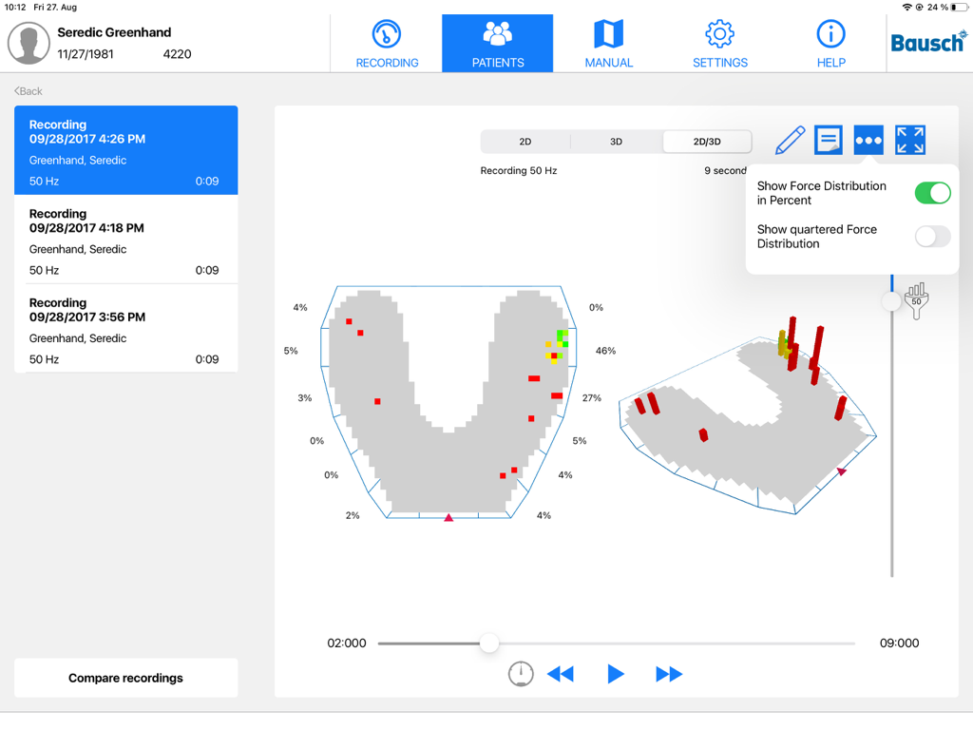Screen dimensions: 973x730
Task: Open the Manual section
Action: point(608,43)
